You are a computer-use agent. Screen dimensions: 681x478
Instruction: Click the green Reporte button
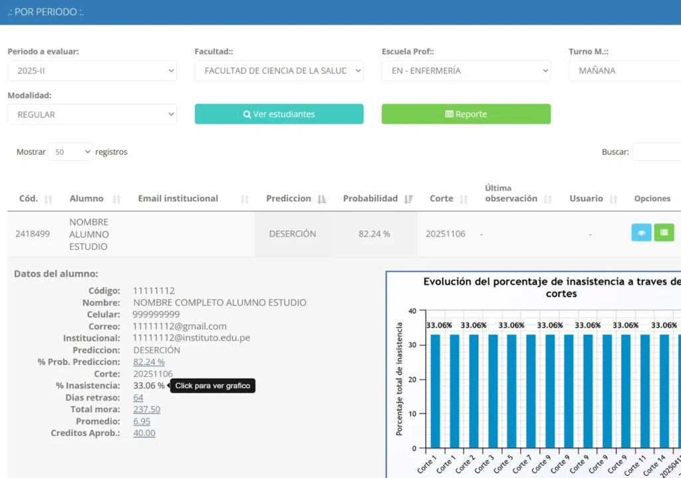pyautogui.click(x=466, y=114)
